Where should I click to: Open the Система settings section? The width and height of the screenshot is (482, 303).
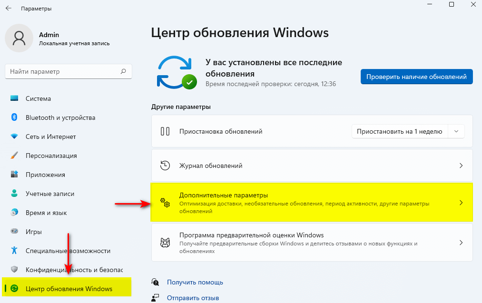click(x=38, y=98)
